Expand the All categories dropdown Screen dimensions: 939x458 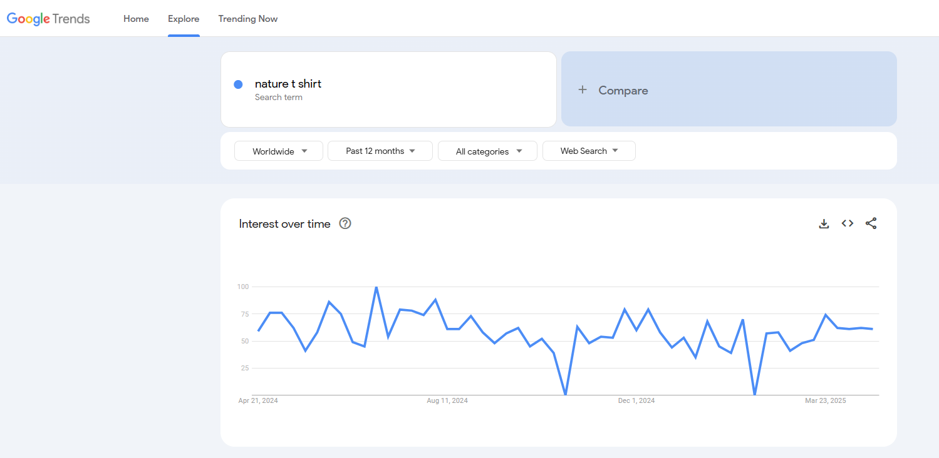(487, 151)
